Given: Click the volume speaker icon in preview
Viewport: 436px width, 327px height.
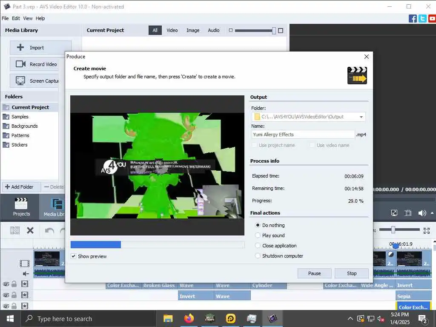Looking at the screenshot, I should [x=422, y=213].
